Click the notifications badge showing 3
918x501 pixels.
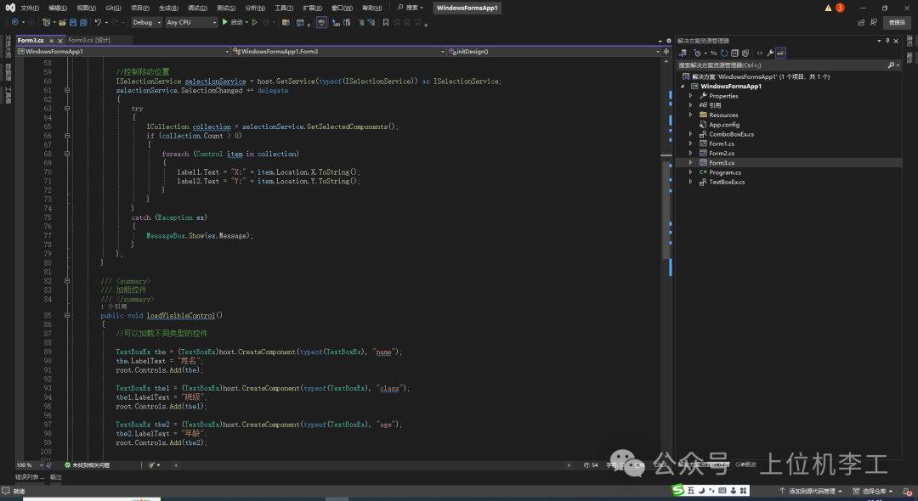point(840,8)
